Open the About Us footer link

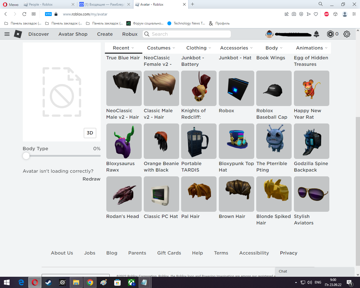click(x=62, y=253)
